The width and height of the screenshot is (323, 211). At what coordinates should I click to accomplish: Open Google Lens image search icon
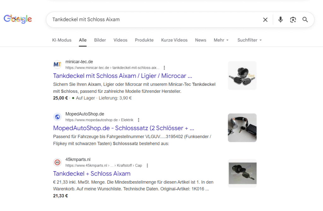coord(293,19)
